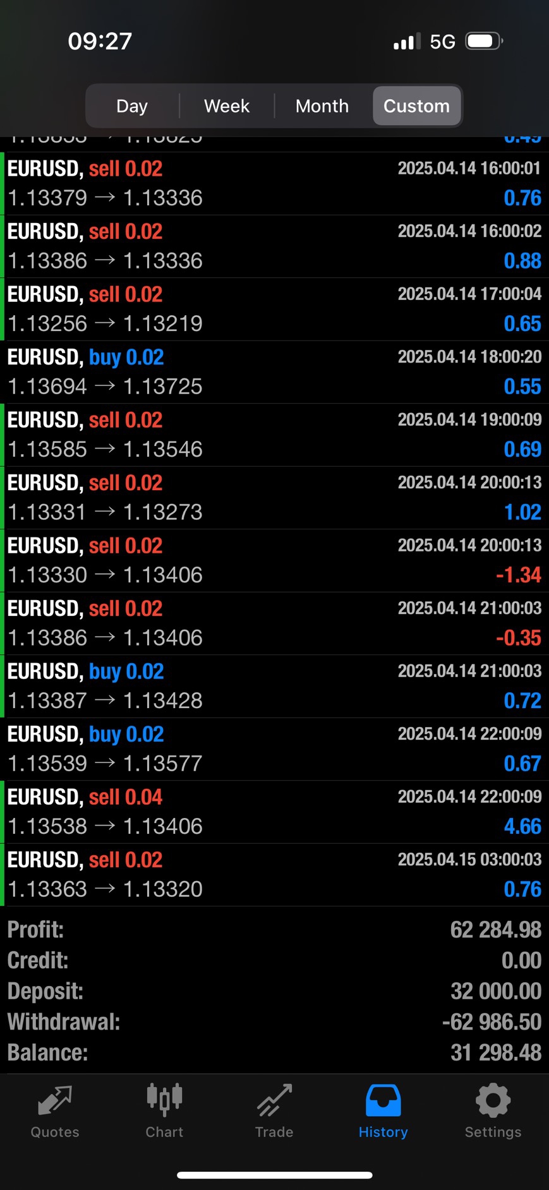Switch to the Week period filter

[227, 106]
